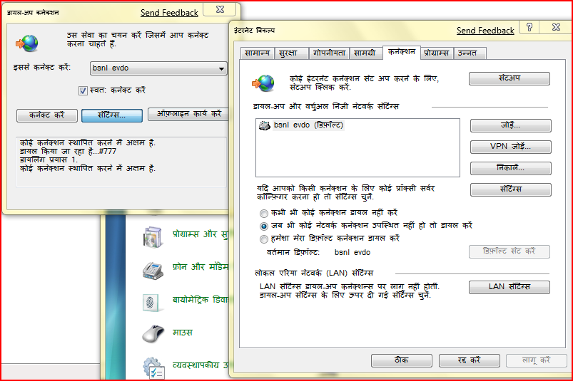Switch to the कनेक्शन tab

[x=402, y=52]
